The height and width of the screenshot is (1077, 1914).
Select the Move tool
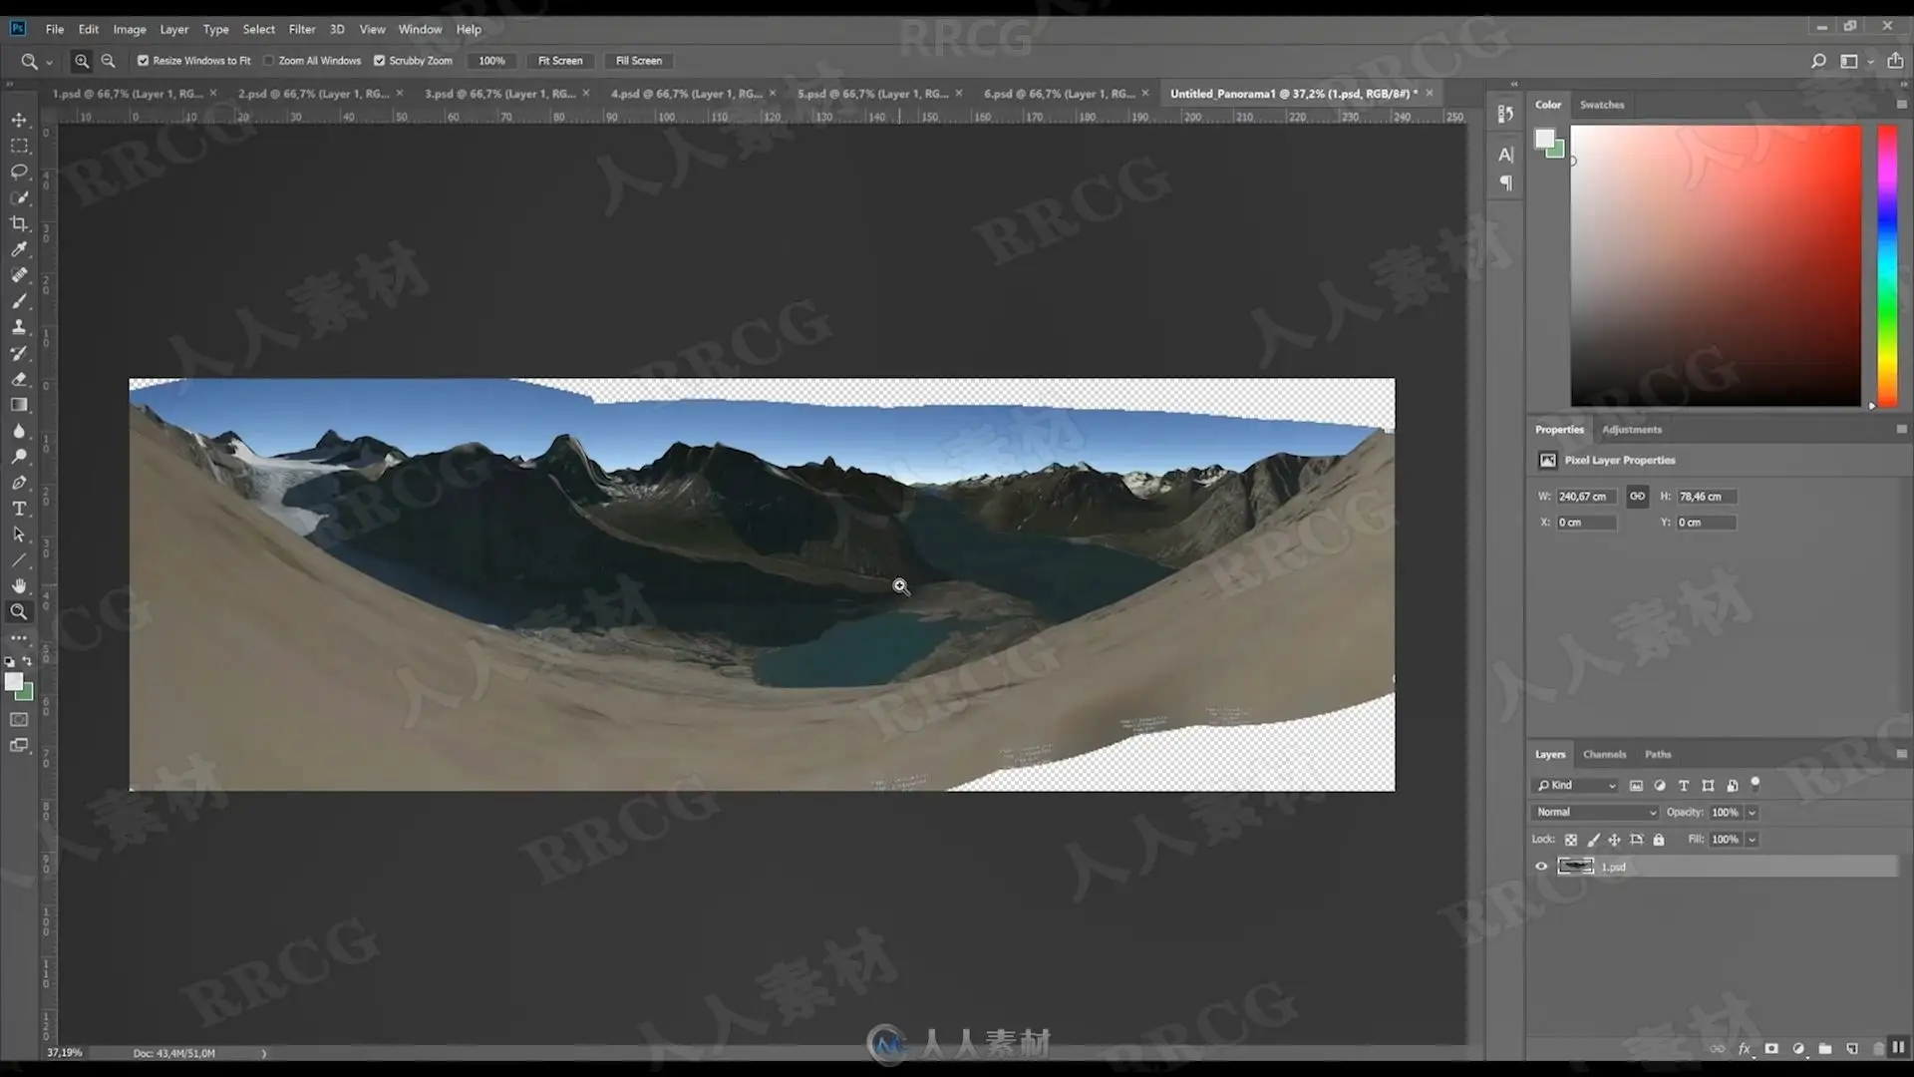tap(19, 120)
